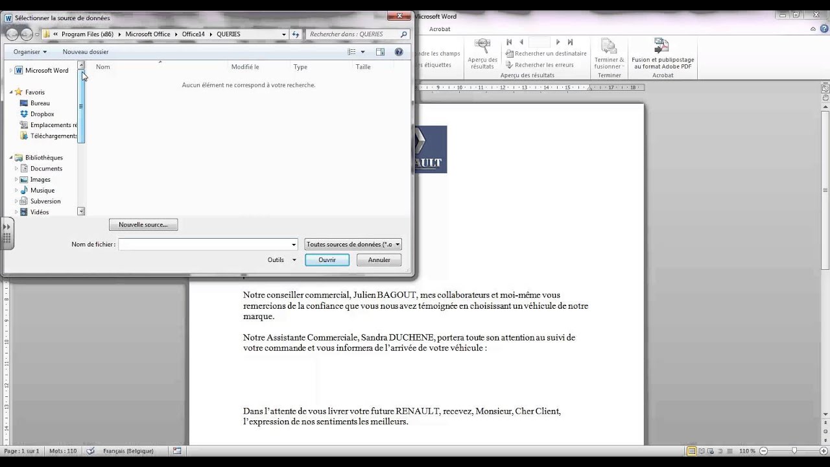Click the Ouvrir button
Viewport: 830px width, 467px height.
pyautogui.click(x=327, y=260)
